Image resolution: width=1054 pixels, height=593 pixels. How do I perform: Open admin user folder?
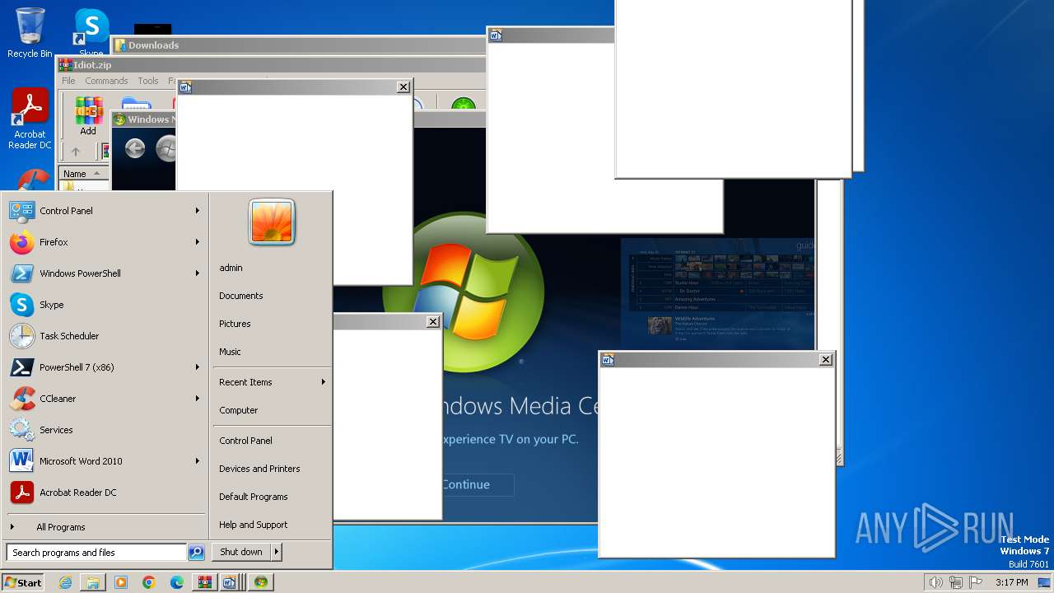[272, 268]
